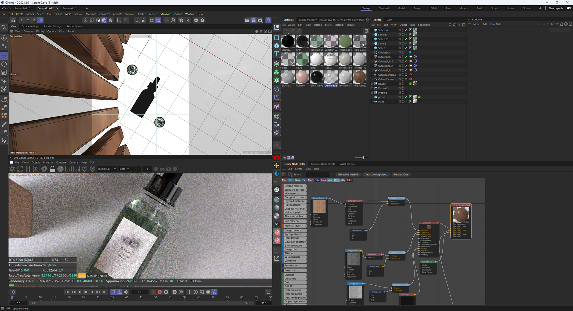Screen dimensions: 573x311
Task: Click the coordinate system icon next to Z
Action: pos(41,20)
